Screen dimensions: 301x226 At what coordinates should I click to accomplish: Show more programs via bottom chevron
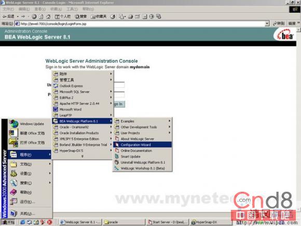(x=83, y=156)
